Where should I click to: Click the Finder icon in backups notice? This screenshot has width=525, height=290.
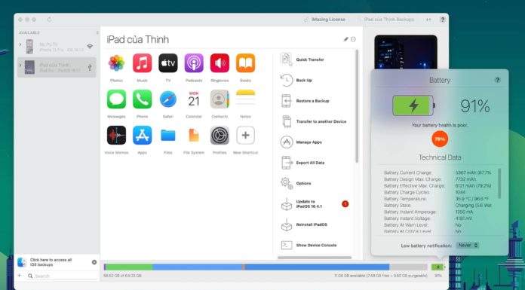tap(22, 262)
